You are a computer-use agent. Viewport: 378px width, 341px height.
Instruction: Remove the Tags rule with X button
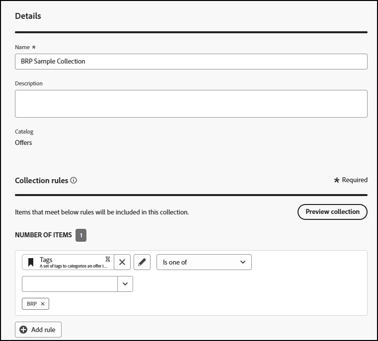[x=122, y=262]
